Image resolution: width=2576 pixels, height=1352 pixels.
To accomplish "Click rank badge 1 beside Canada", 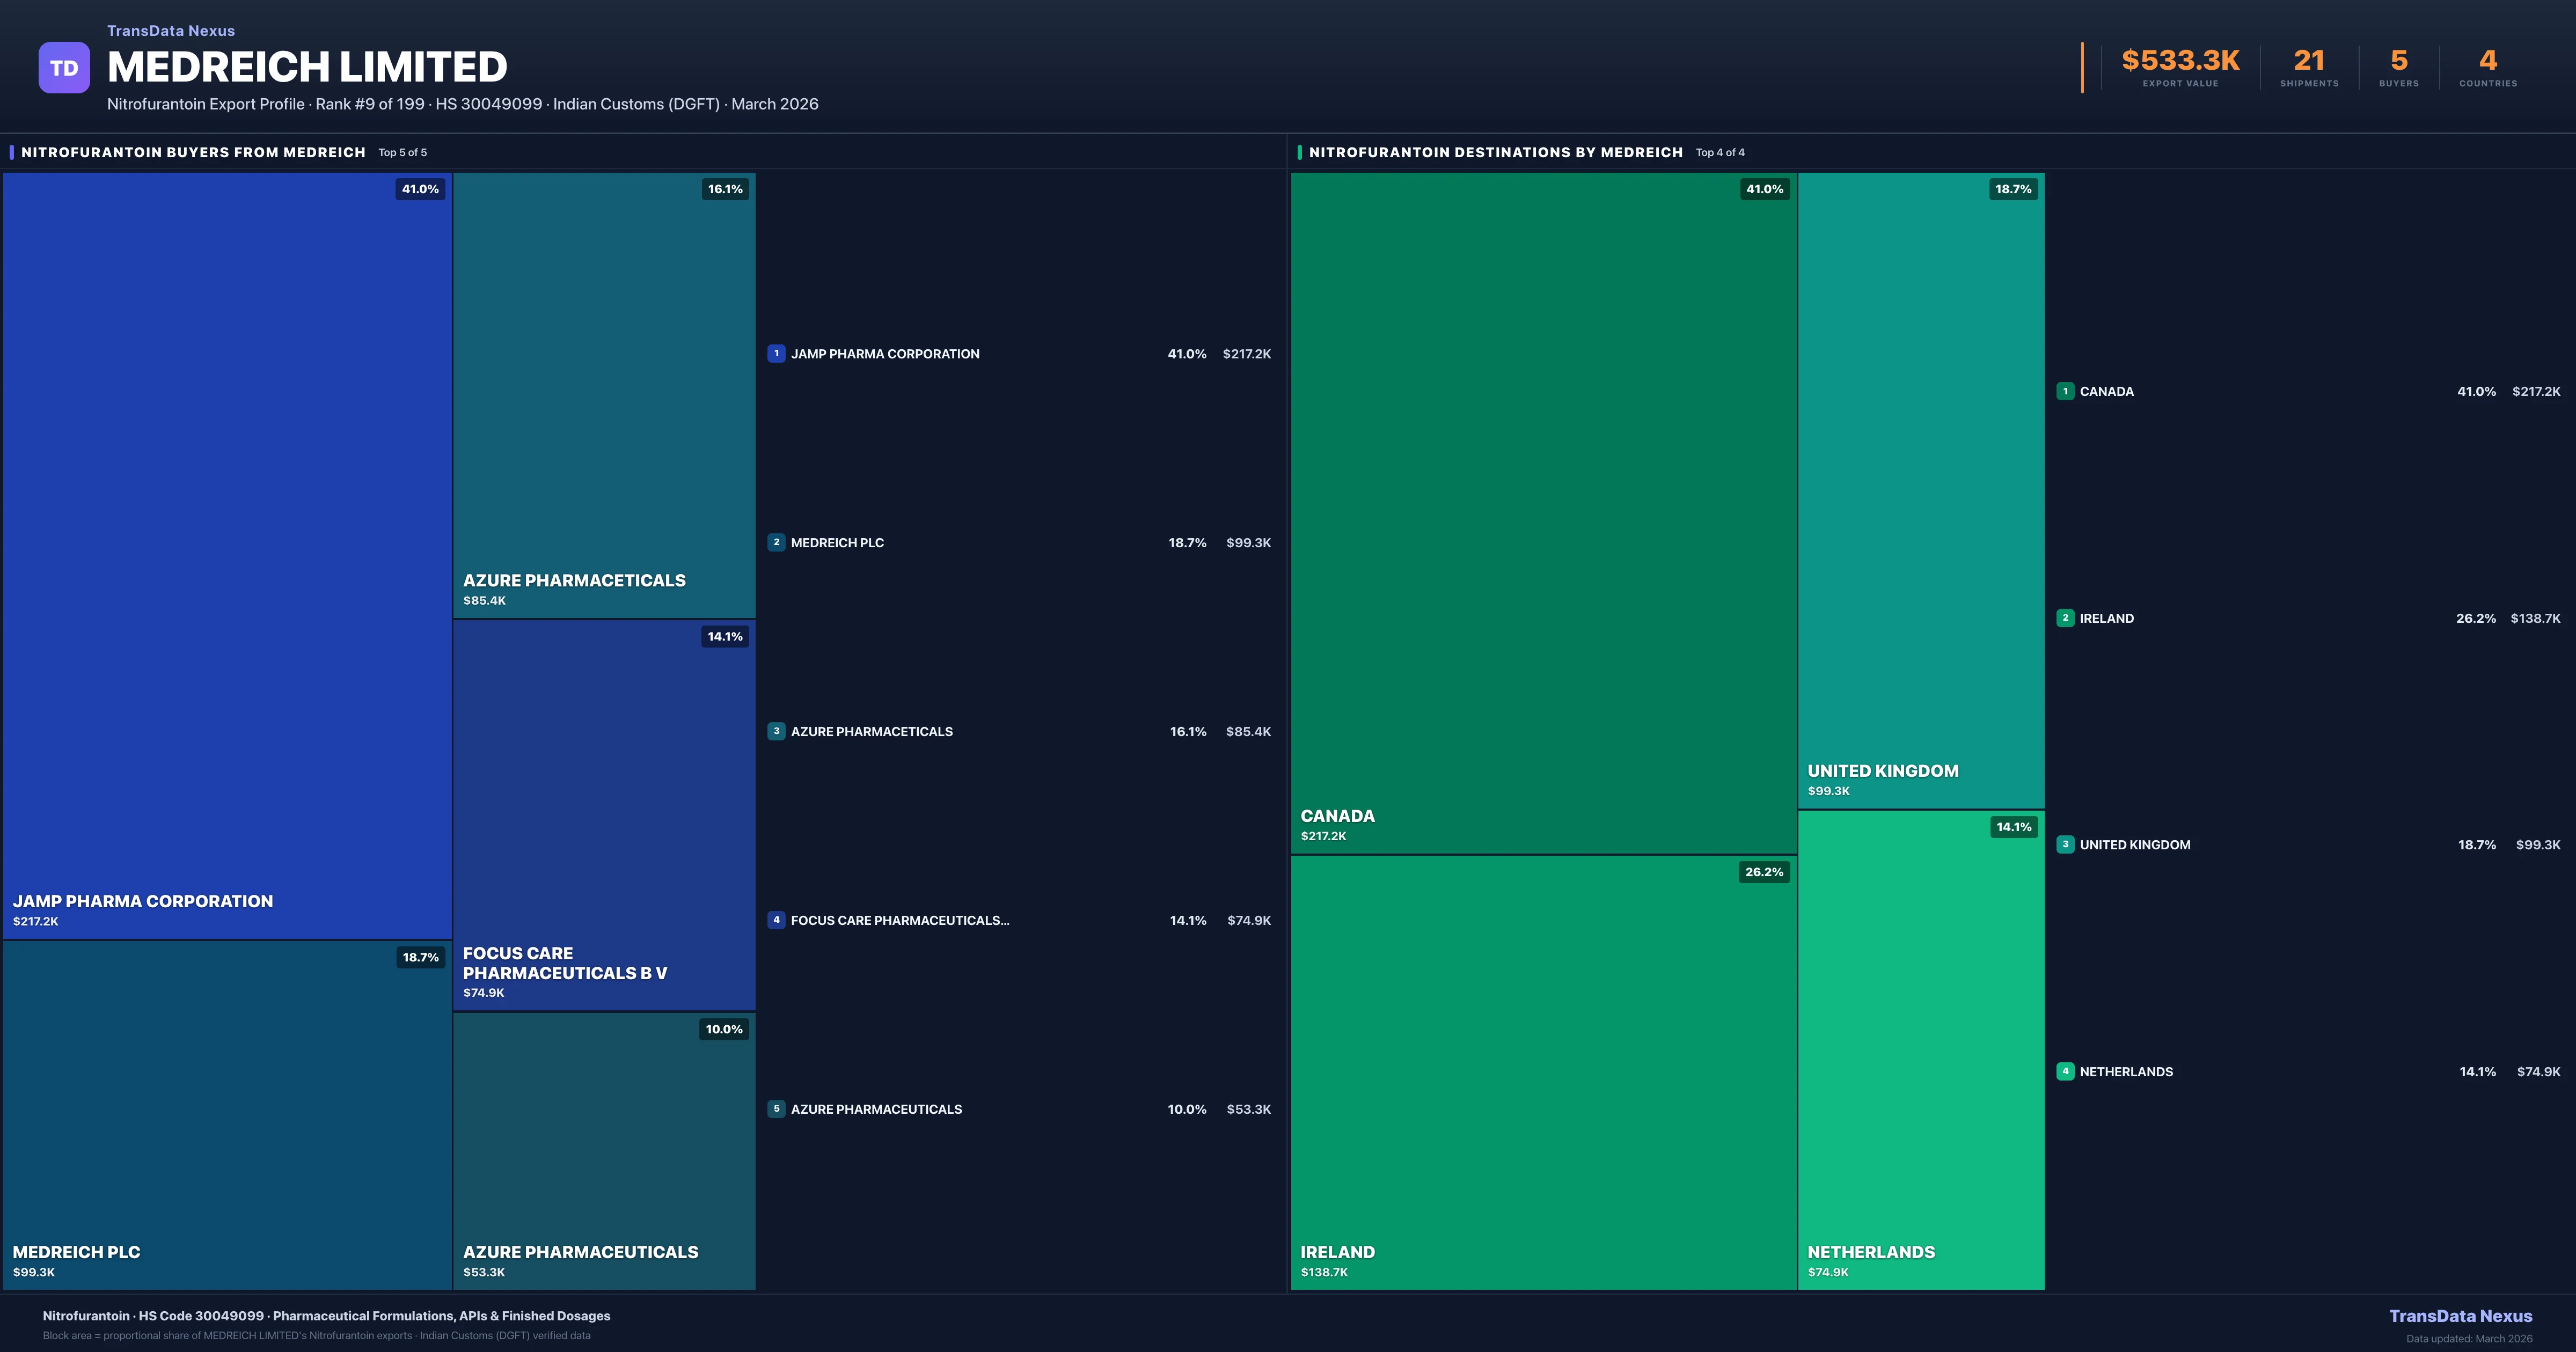I will [x=2065, y=391].
